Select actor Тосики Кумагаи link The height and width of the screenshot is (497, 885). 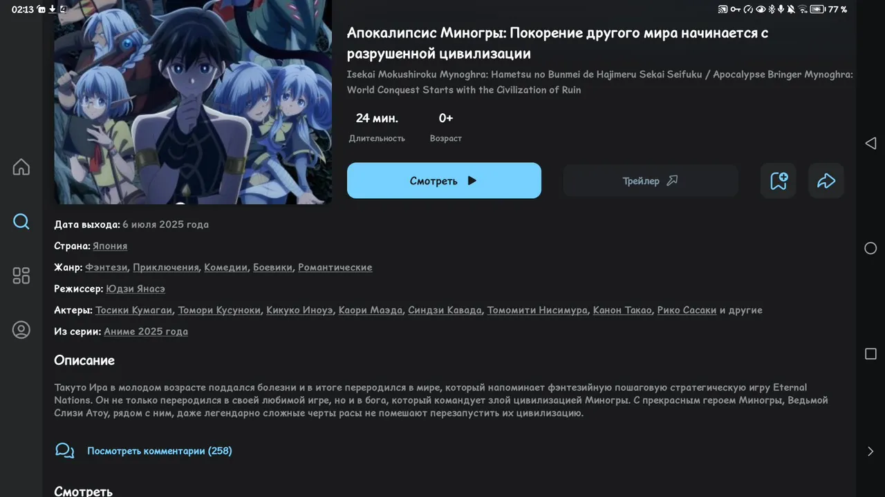pos(134,310)
